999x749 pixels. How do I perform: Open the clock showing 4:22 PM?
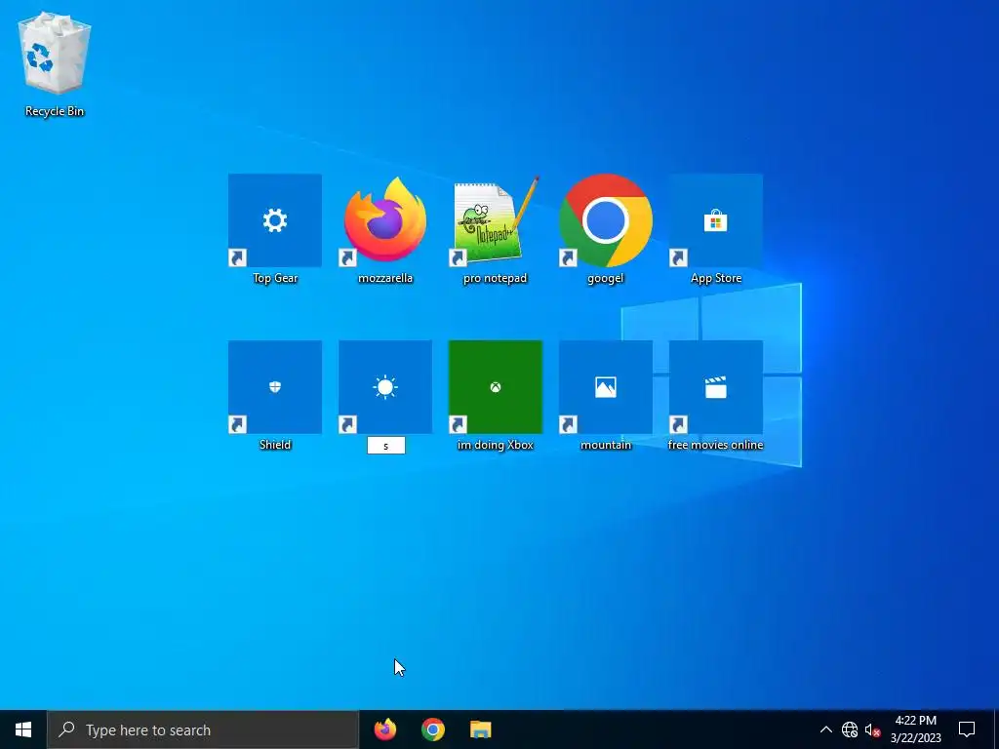[915, 729]
